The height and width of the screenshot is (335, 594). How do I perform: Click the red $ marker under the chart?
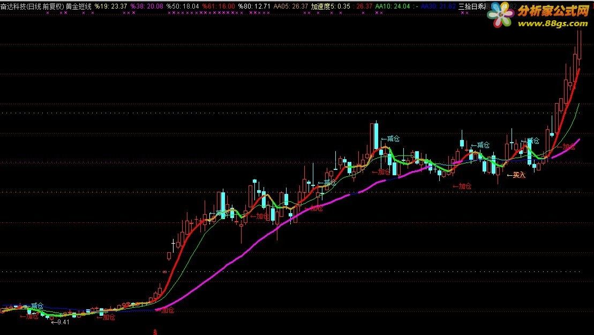(155, 332)
